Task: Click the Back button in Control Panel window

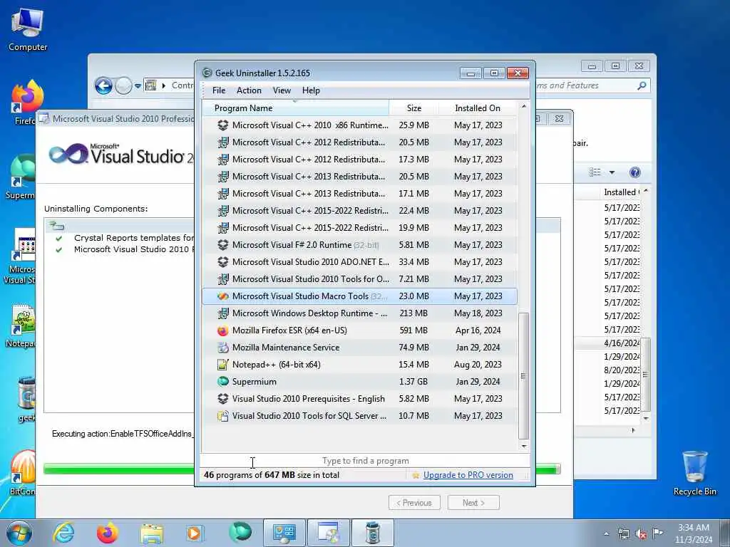Action: point(103,85)
